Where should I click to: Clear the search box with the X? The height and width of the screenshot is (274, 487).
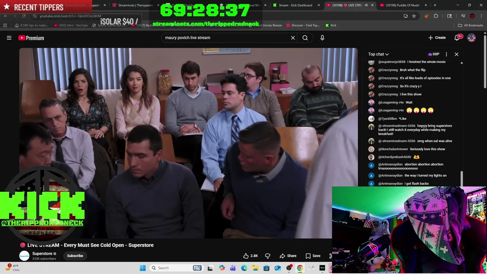pos(293,38)
